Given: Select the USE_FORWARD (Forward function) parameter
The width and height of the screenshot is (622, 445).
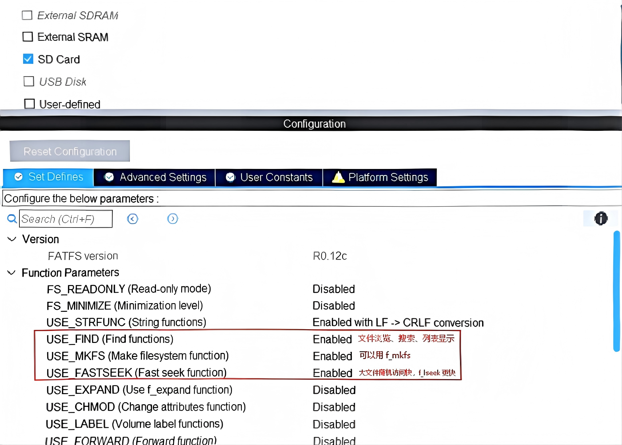Looking at the screenshot, I should (x=131, y=440).
